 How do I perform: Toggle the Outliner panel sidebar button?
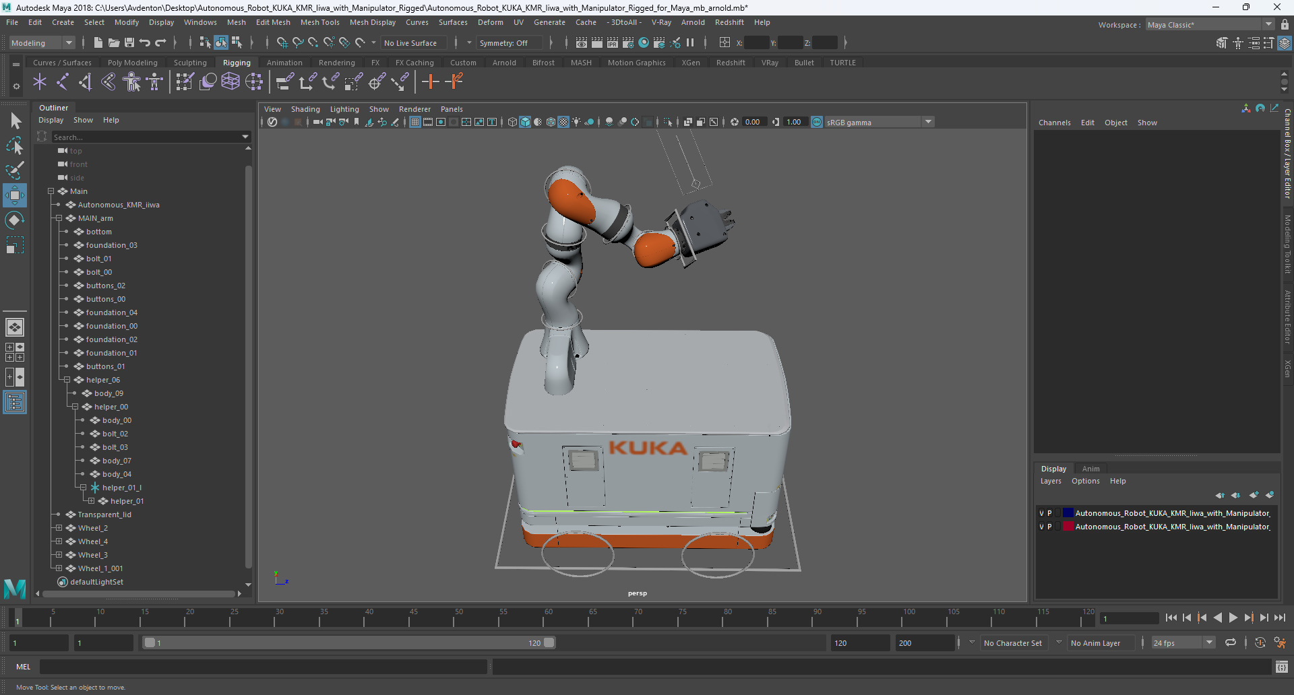click(x=15, y=403)
